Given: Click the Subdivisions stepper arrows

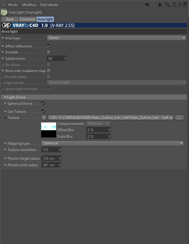Looking at the screenshot, I should coord(65,58).
